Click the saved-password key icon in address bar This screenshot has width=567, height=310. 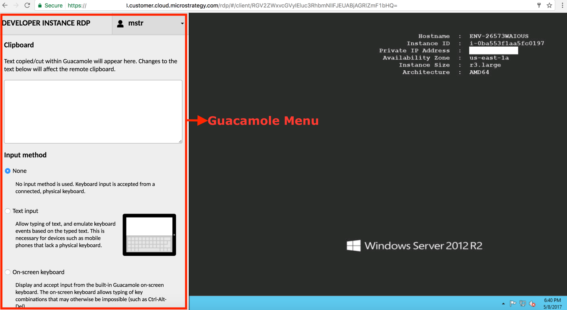(x=539, y=6)
